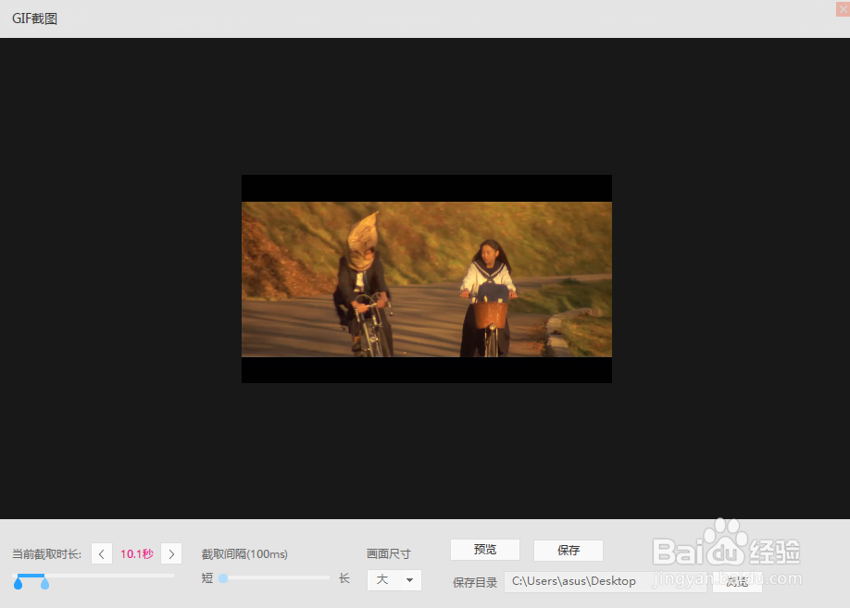
Task: Select the right blue range handle
Action: click(x=45, y=583)
